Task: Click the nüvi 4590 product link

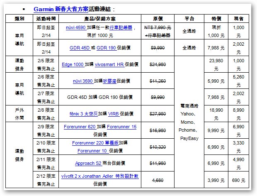Action: tap(76, 27)
